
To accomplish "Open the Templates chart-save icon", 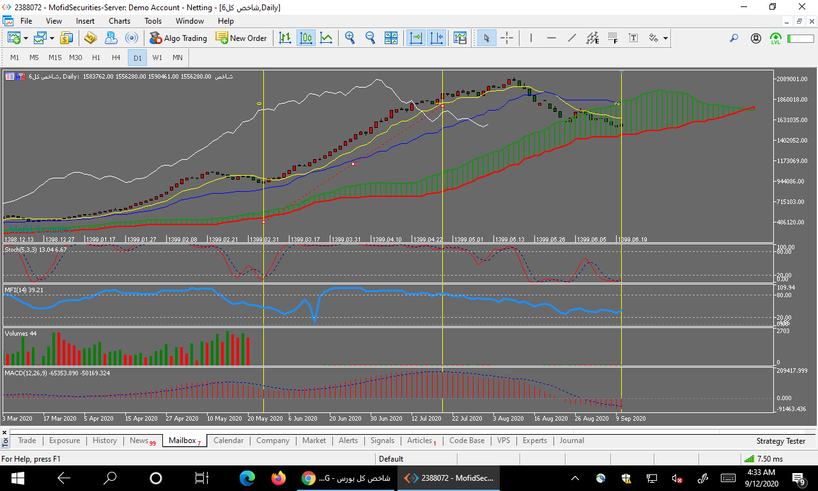I will (460, 38).
